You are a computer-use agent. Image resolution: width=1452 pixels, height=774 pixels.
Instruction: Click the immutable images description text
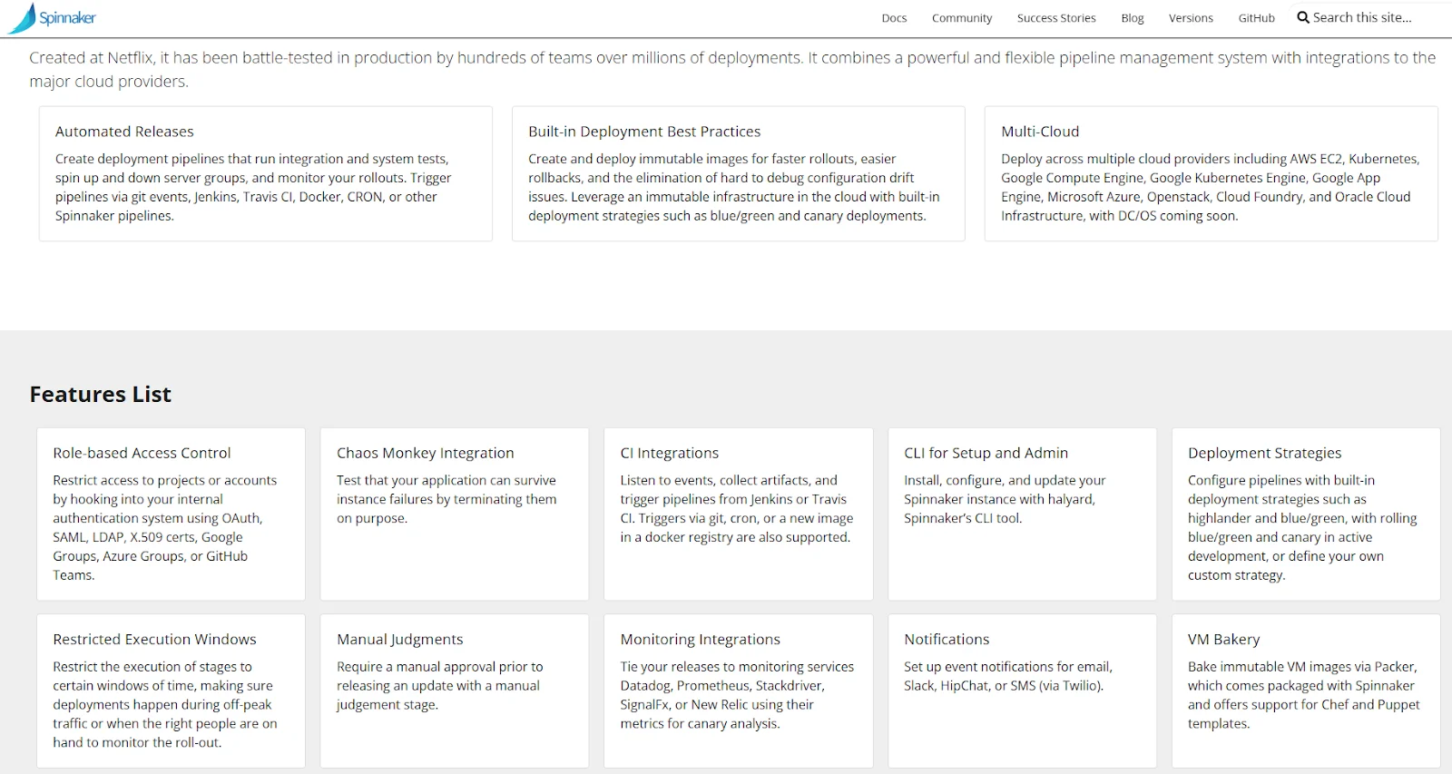[x=734, y=187]
